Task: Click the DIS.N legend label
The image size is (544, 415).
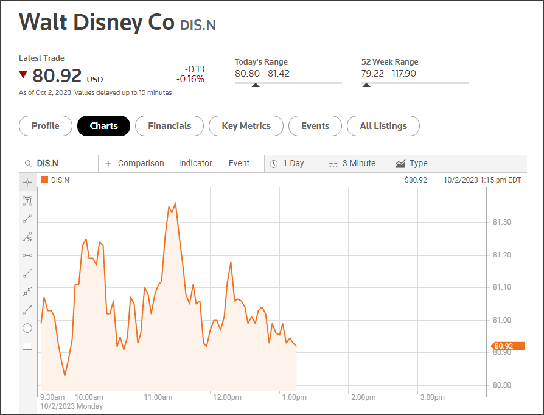Action: pyautogui.click(x=60, y=180)
